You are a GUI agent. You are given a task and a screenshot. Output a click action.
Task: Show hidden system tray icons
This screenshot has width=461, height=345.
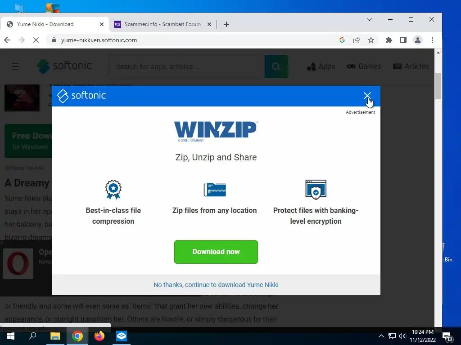(x=381, y=336)
